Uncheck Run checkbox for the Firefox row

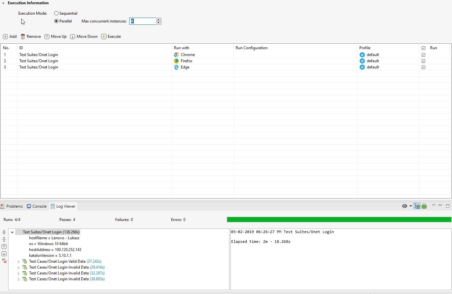423,61
